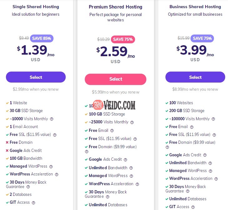Click the pink SAVE 75% badge
This screenshot has width=228, height=210.
tap(123, 39)
